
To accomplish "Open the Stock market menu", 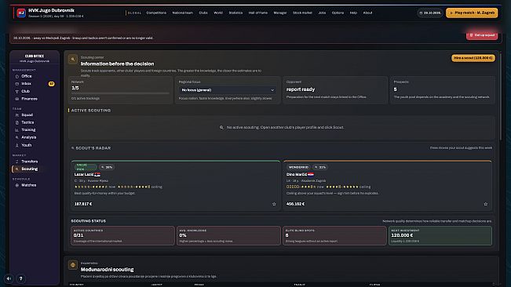I will (x=302, y=13).
